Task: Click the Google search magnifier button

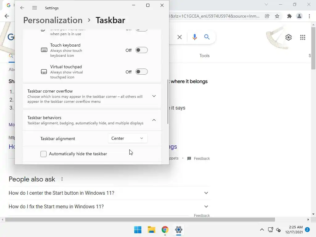Action: tap(207, 37)
